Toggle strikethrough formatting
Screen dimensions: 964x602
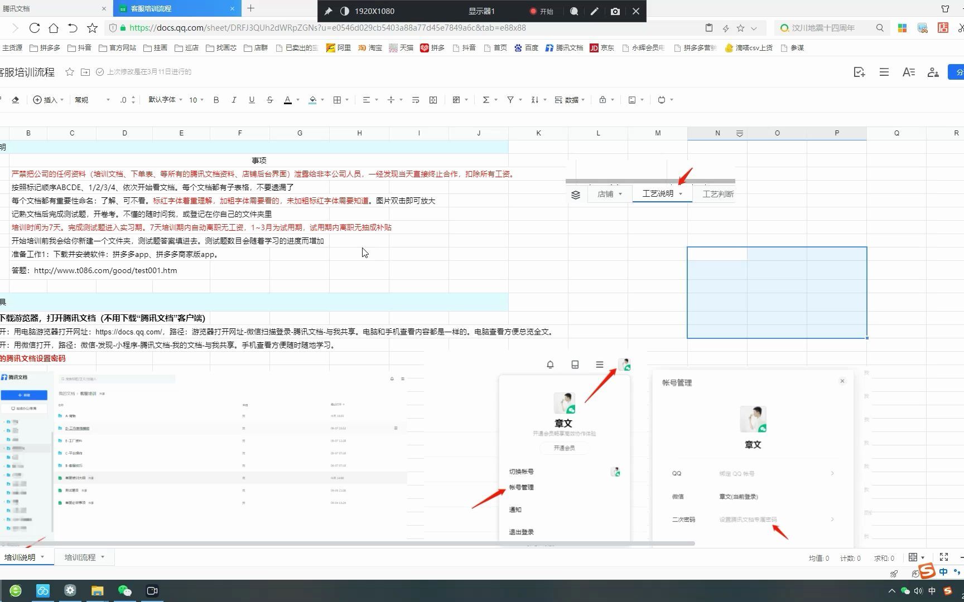(269, 100)
